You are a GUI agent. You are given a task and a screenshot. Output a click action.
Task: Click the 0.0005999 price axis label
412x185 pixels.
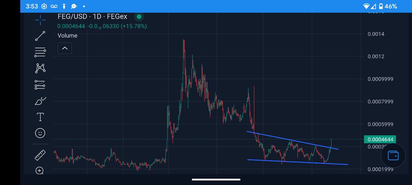(380, 124)
